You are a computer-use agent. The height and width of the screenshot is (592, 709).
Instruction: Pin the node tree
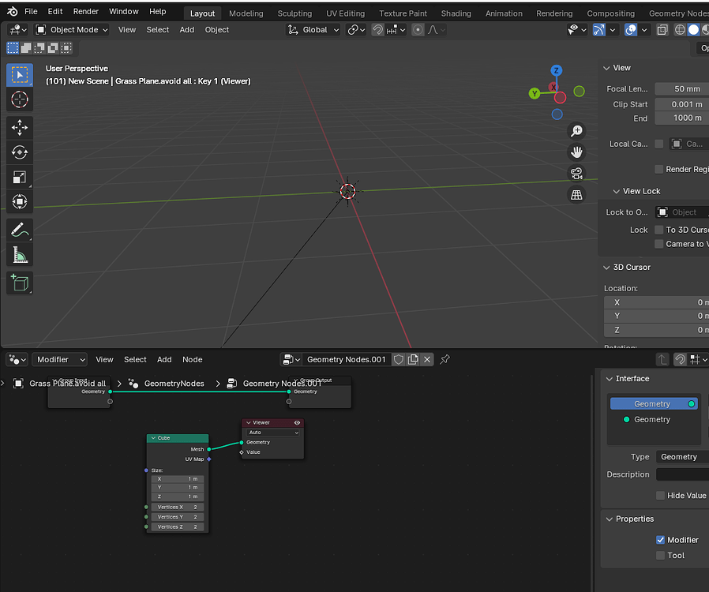click(445, 360)
